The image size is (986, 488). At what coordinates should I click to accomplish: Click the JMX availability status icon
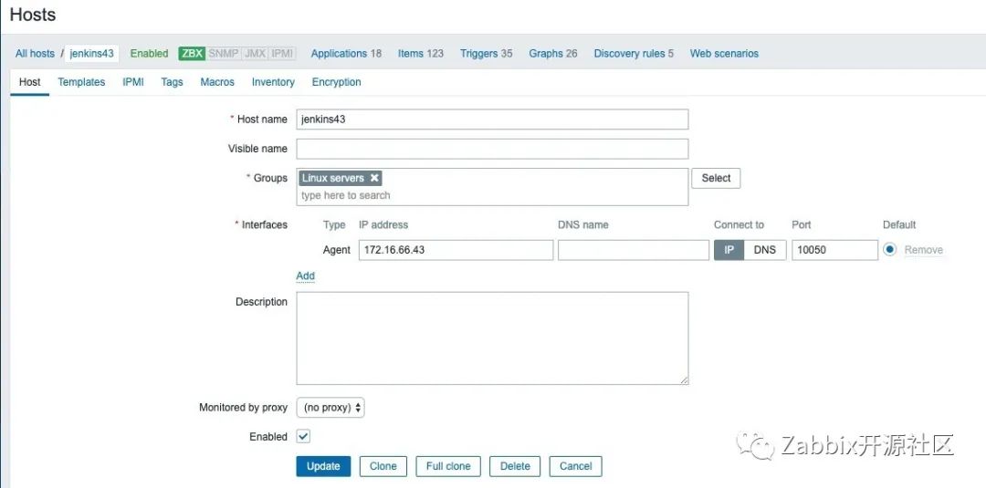pos(255,54)
